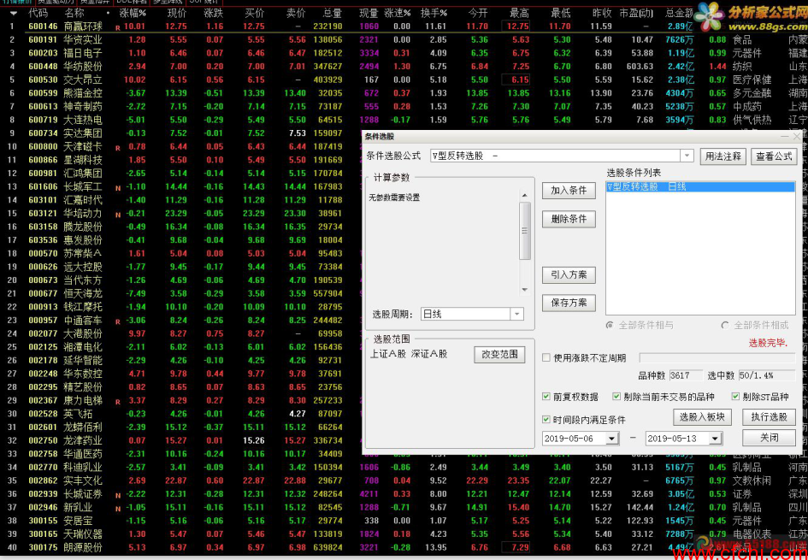Viewport: 808px width, 560px height.
Task: Sort by the 名称 column header
Action: click(74, 13)
